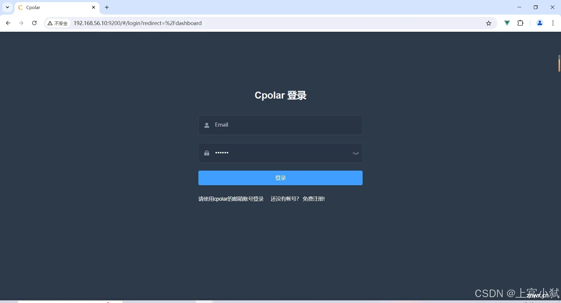Click the browser forward arrow

pyautogui.click(x=21, y=23)
